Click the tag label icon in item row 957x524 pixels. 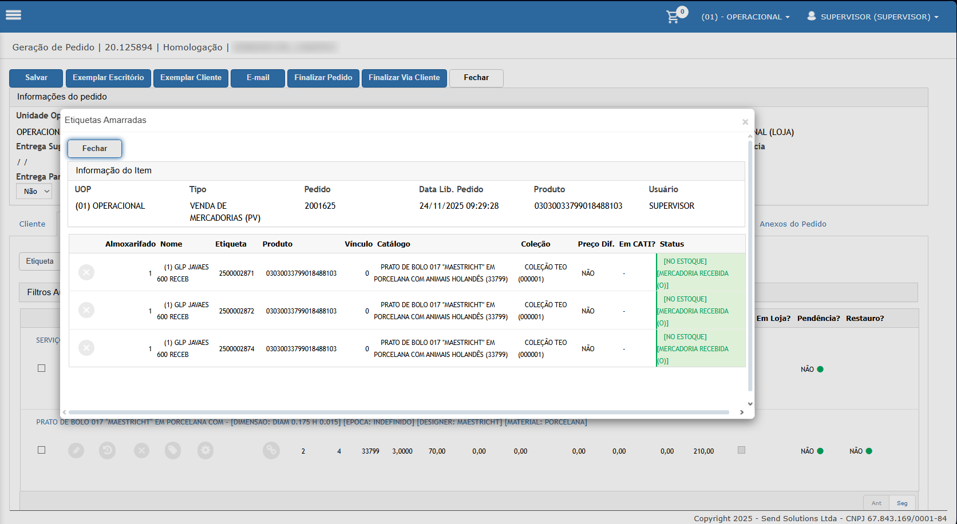point(173,451)
